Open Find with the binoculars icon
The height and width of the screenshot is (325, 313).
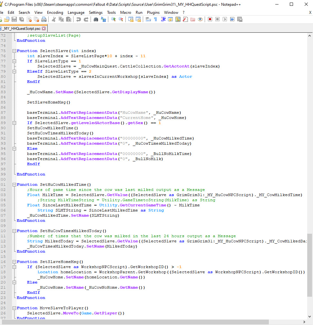pyautogui.click(x=96, y=20)
